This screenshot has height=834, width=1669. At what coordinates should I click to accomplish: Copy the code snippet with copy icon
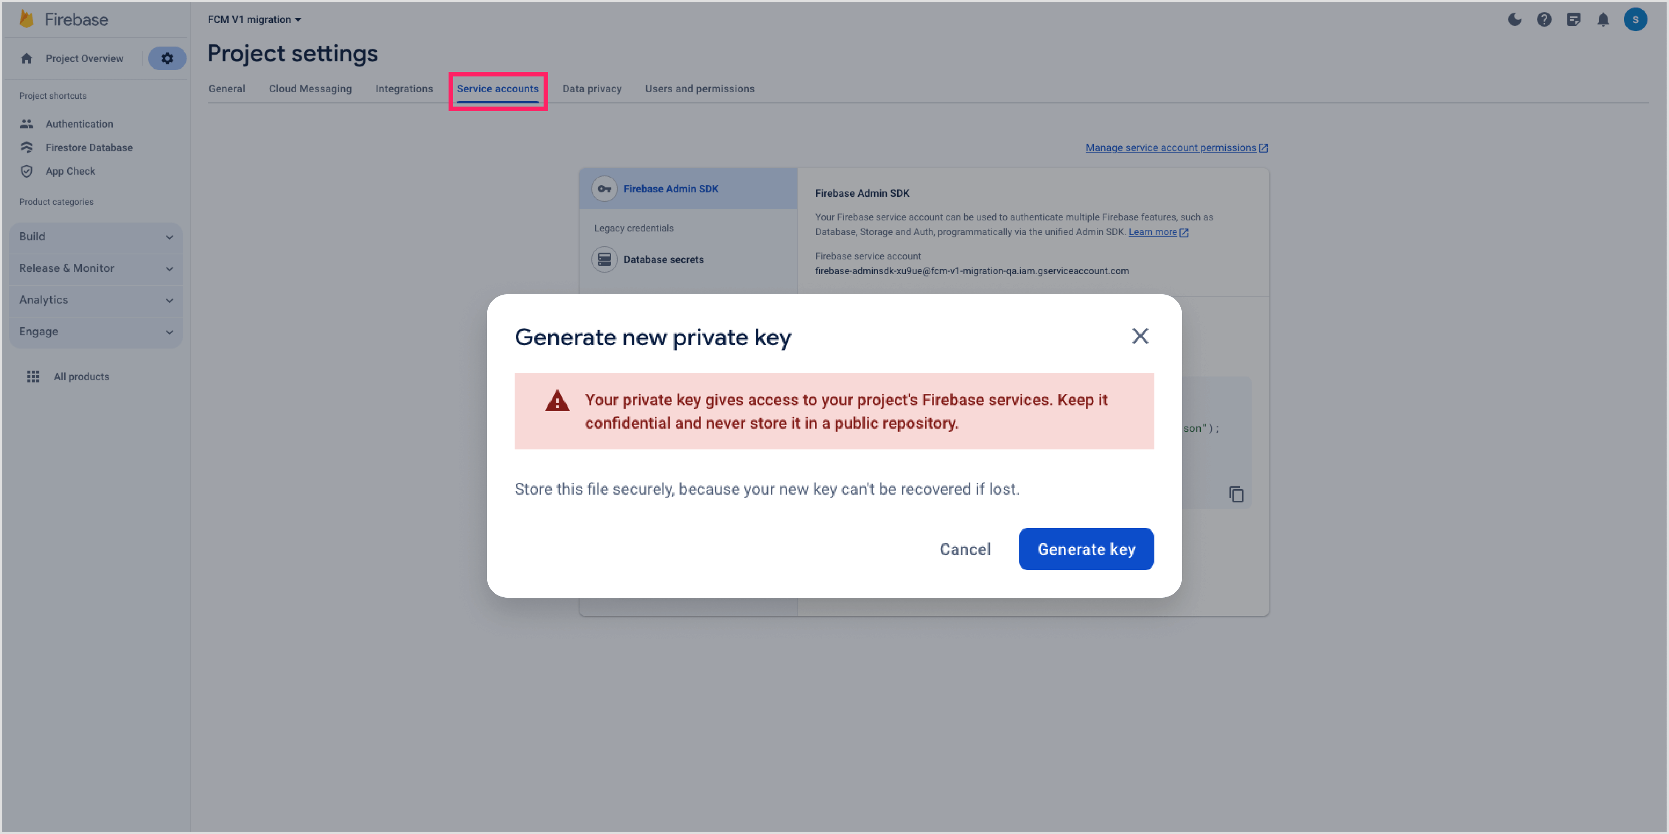tap(1236, 495)
